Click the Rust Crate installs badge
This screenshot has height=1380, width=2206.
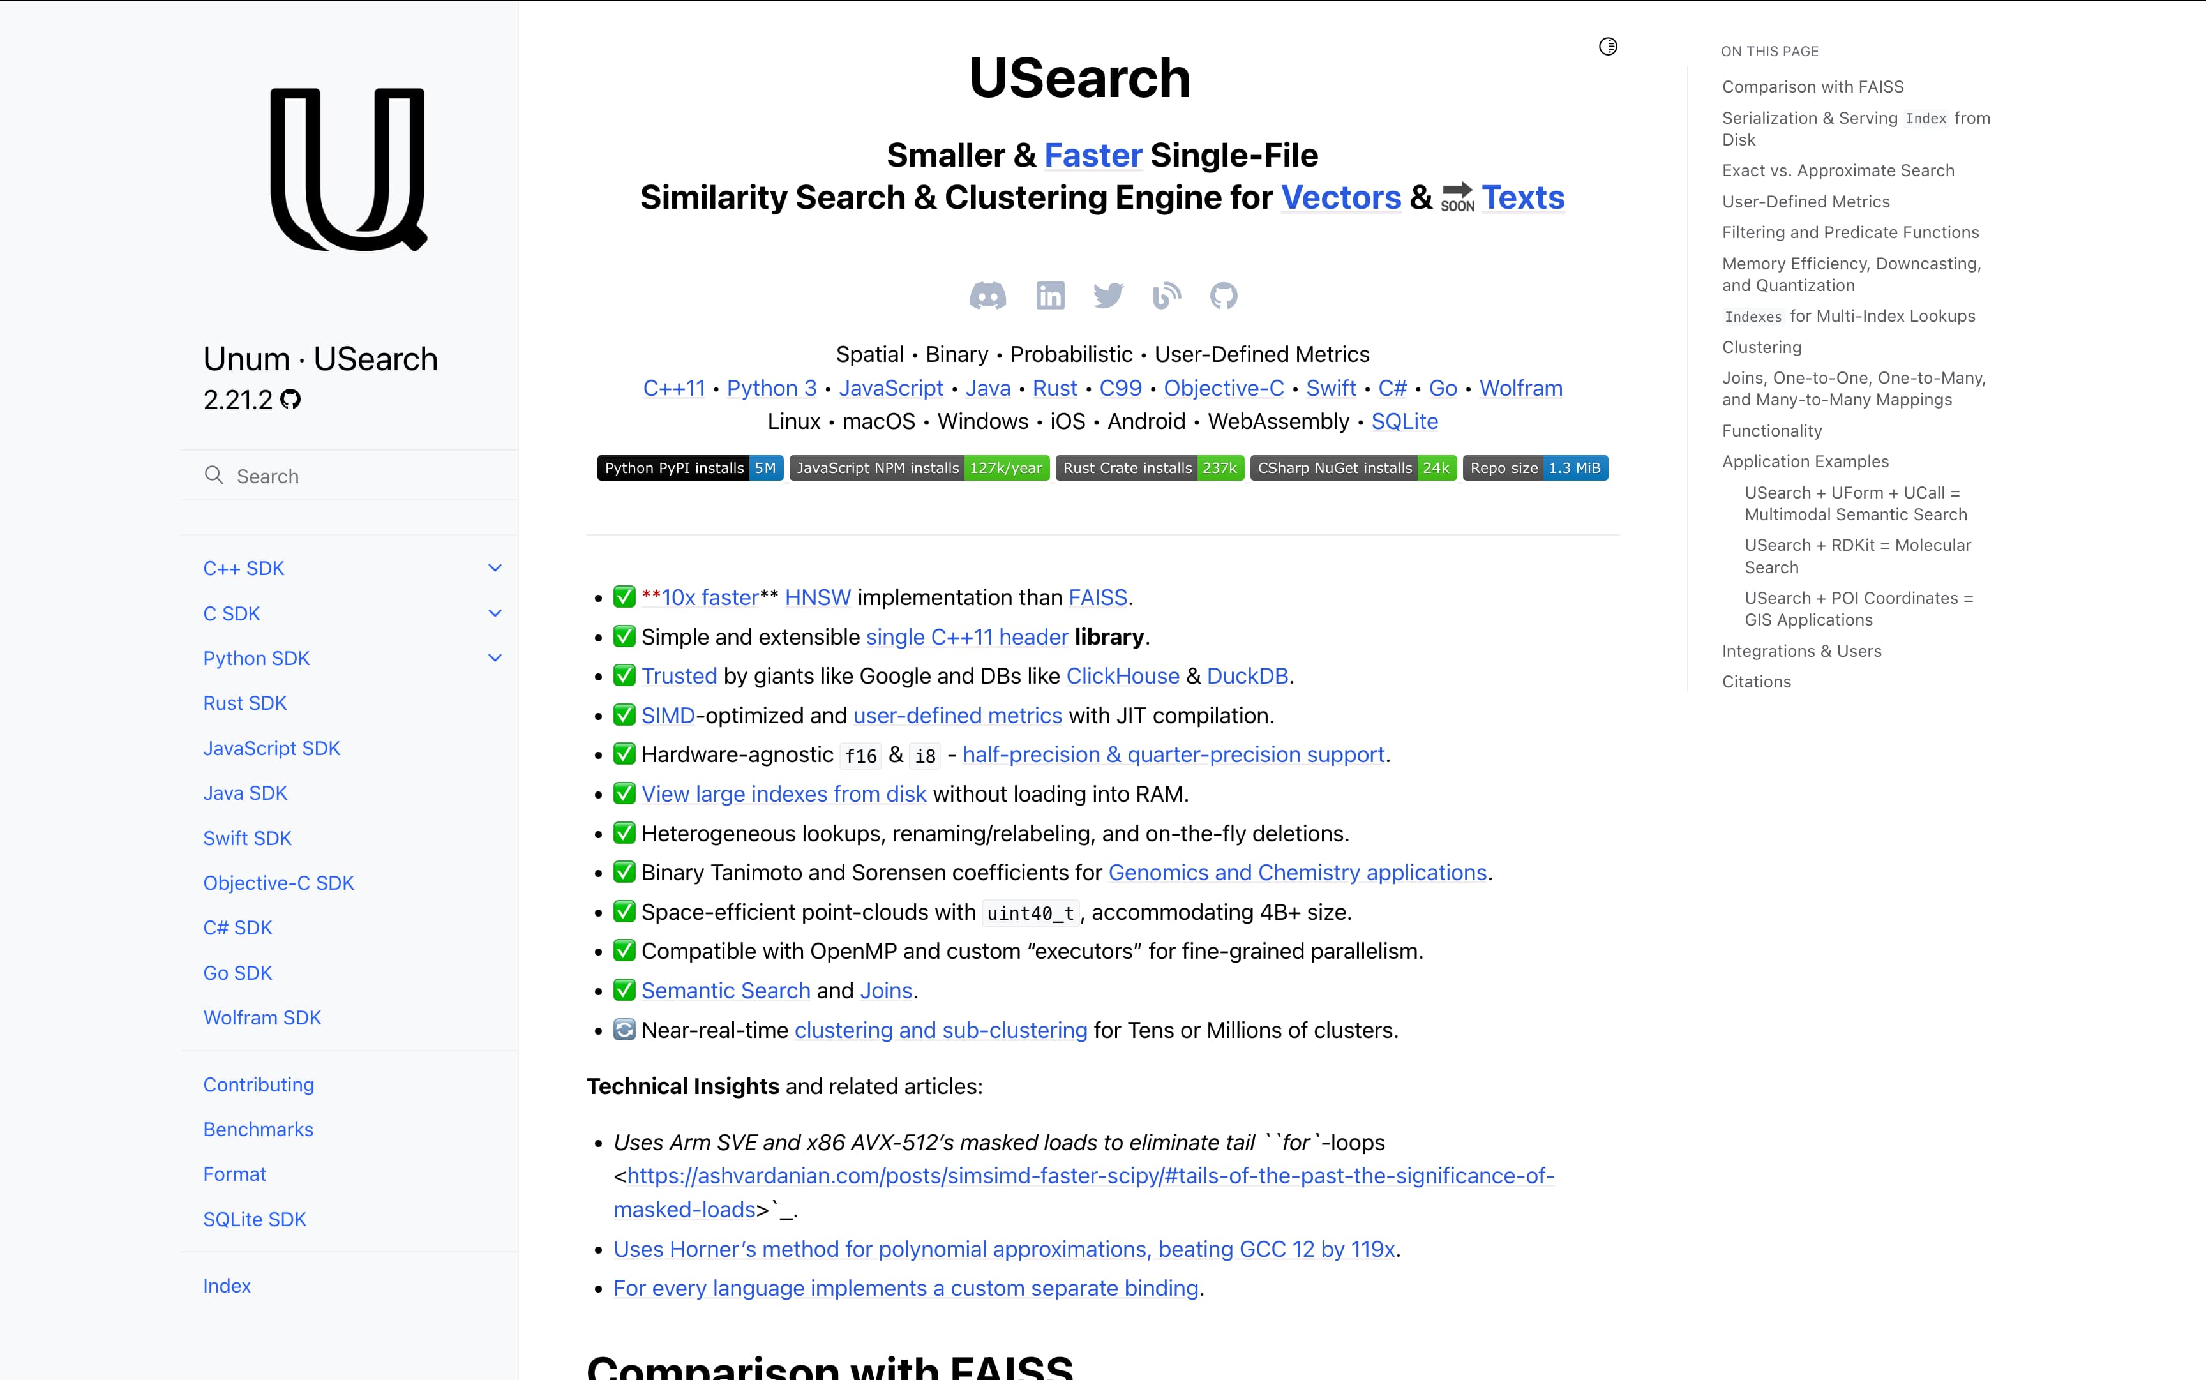(x=1149, y=467)
